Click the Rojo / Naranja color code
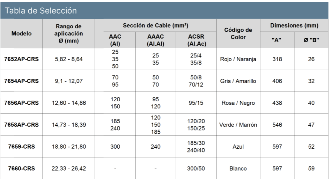The width and height of the screenshot is (331, 179). 239,60
